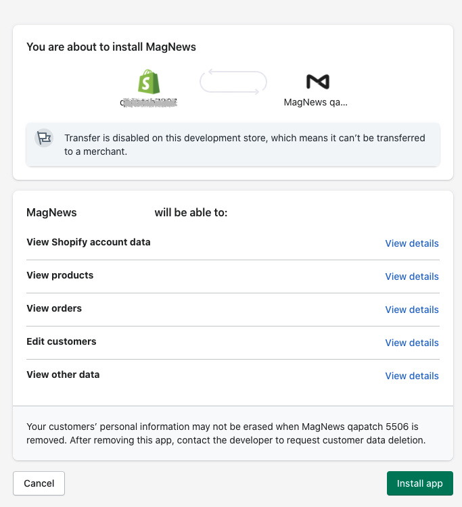
Task: Open details for View other data
Action: (411, 376)
